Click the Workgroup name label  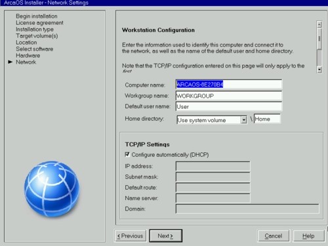coord(147,96)
